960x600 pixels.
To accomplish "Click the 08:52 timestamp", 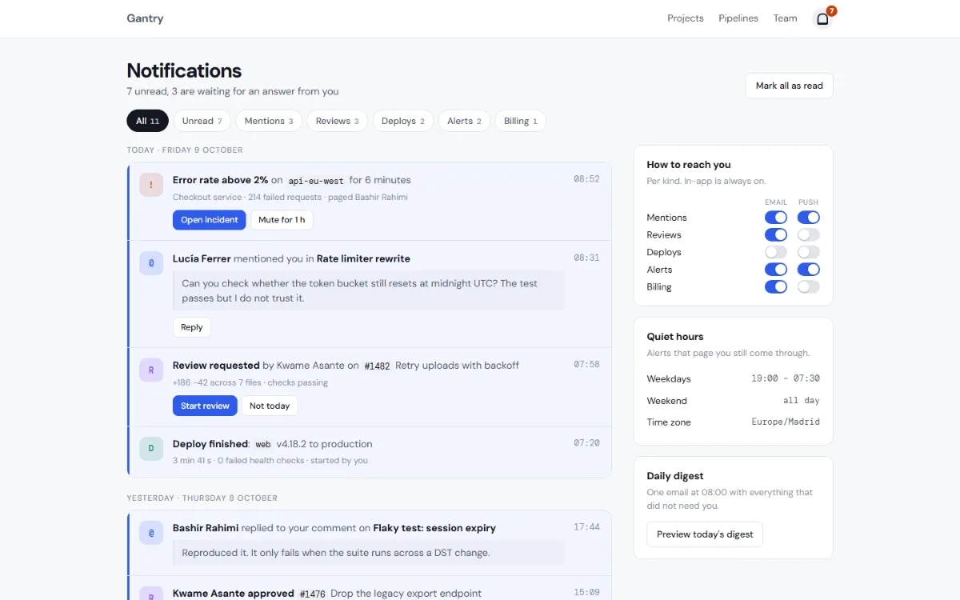I will (x=586, y=179).
